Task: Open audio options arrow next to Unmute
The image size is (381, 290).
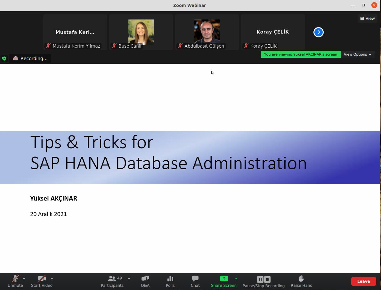Action: point(24,279)
